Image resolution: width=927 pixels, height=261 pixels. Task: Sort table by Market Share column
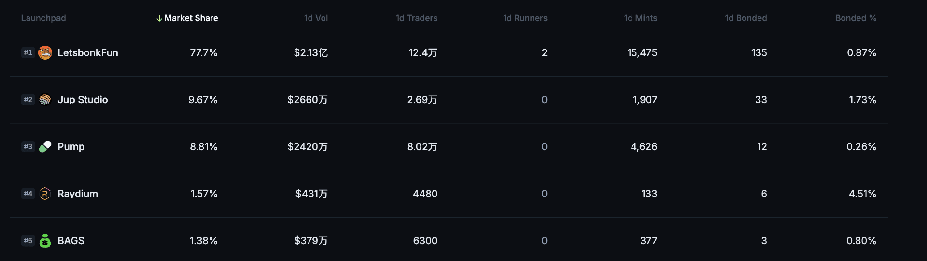191,18
